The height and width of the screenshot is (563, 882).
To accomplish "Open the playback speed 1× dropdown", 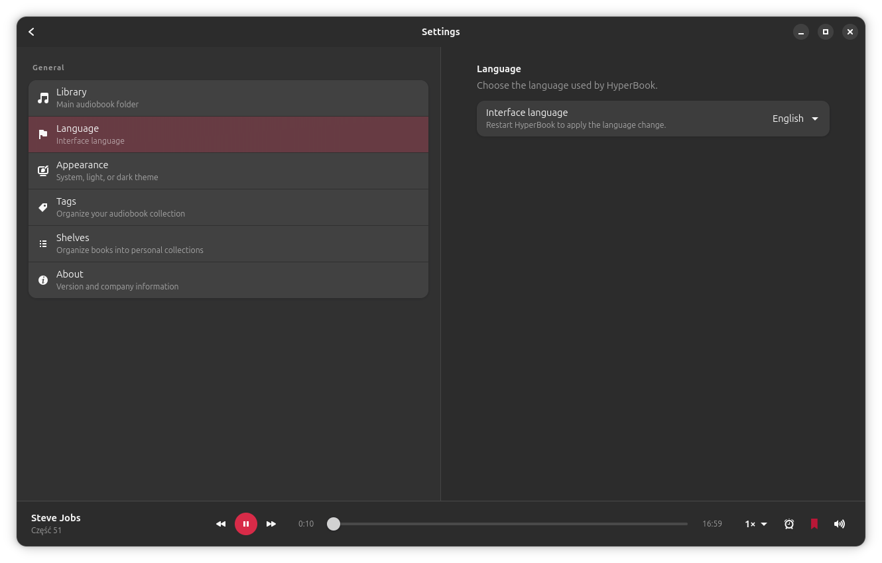I will (x=756, y=524).
